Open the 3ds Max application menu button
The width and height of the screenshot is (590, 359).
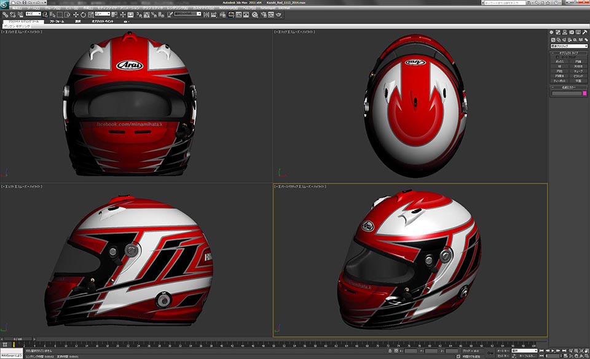(x=4, y=5)
